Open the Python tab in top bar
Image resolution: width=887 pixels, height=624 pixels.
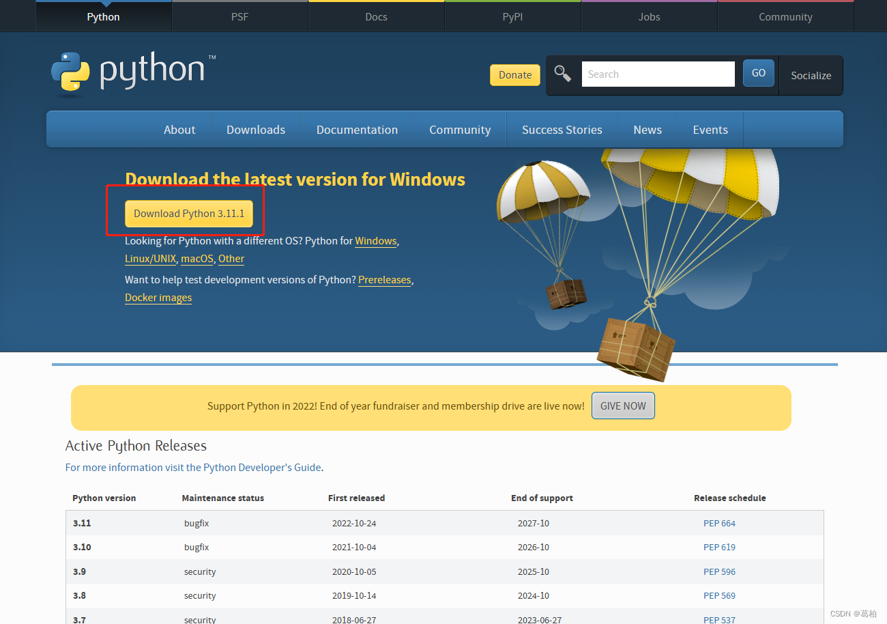click(104, 16)
